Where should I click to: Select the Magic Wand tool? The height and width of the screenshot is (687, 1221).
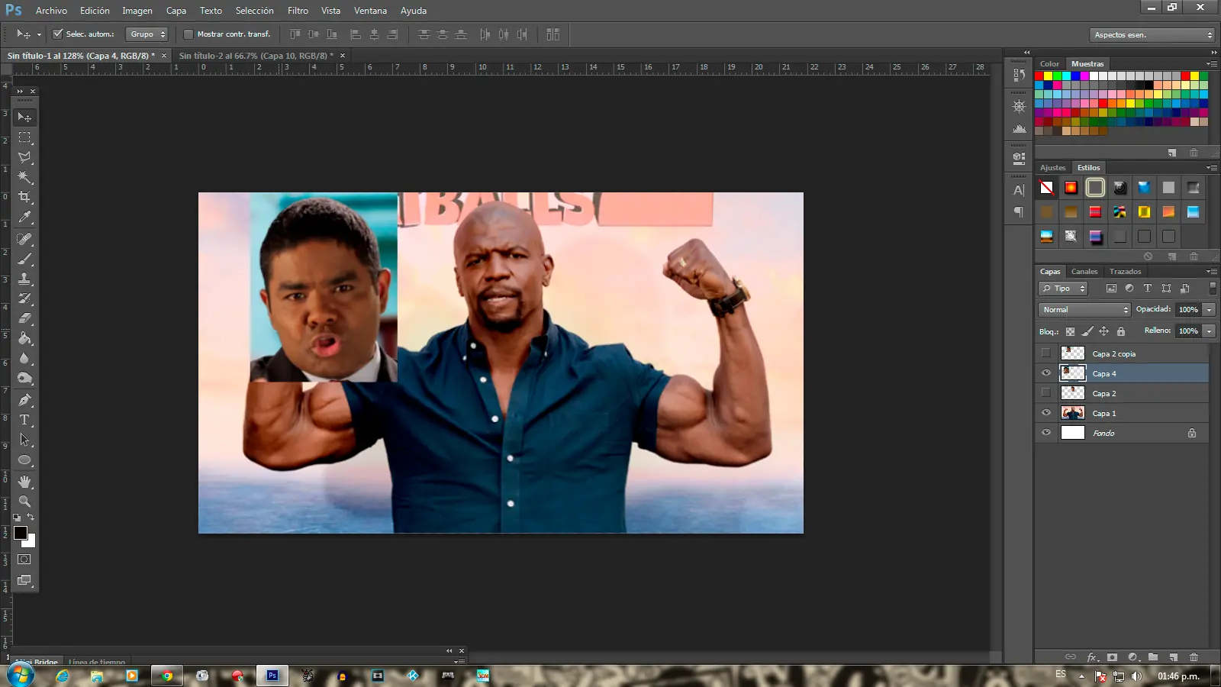pos(24,177)
